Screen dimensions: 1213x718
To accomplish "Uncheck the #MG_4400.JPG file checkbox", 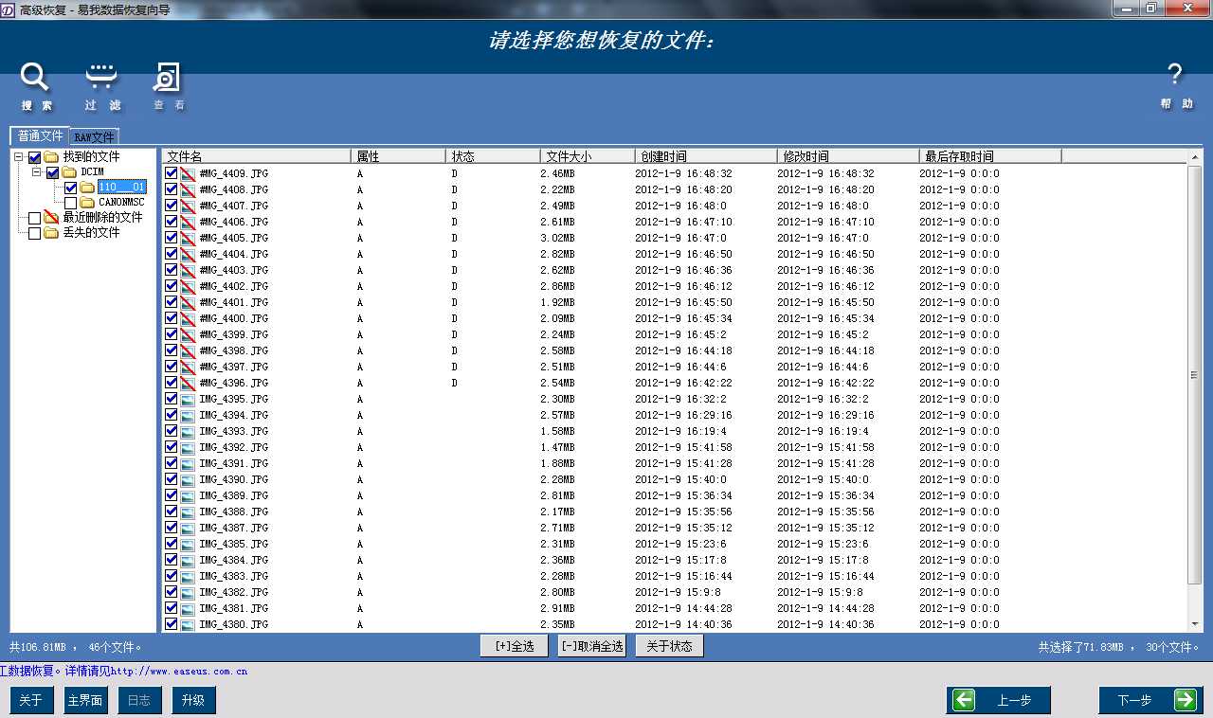I will (x=172, y=318).
